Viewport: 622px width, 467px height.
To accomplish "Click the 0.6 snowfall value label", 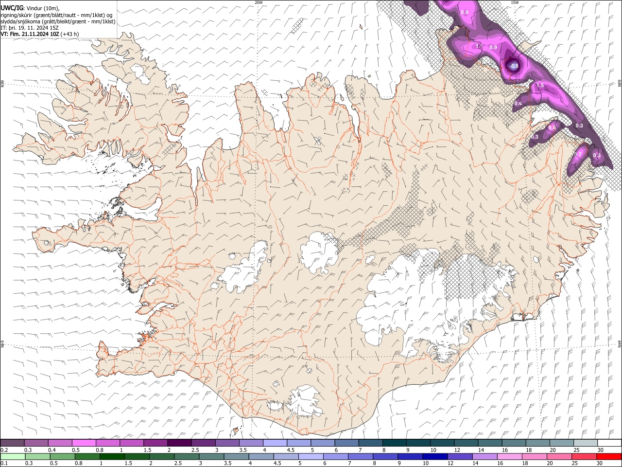I will pyautogui.click(x=552, y=127).
